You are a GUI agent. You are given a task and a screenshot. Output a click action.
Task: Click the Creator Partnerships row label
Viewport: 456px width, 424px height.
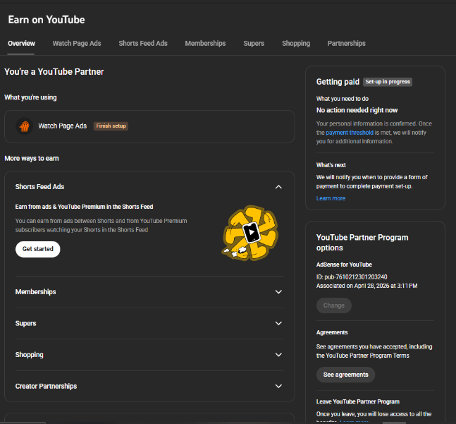pos(46,386)
